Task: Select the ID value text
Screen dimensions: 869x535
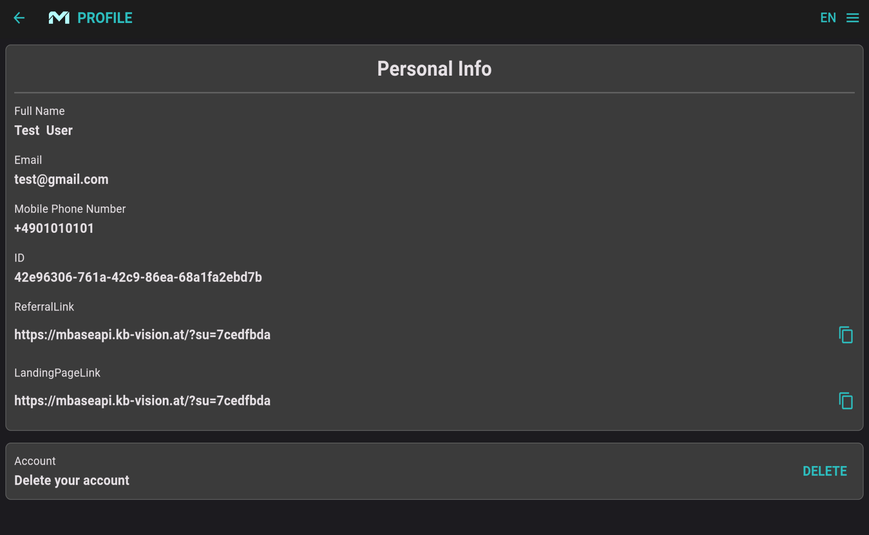Action: 138,277
